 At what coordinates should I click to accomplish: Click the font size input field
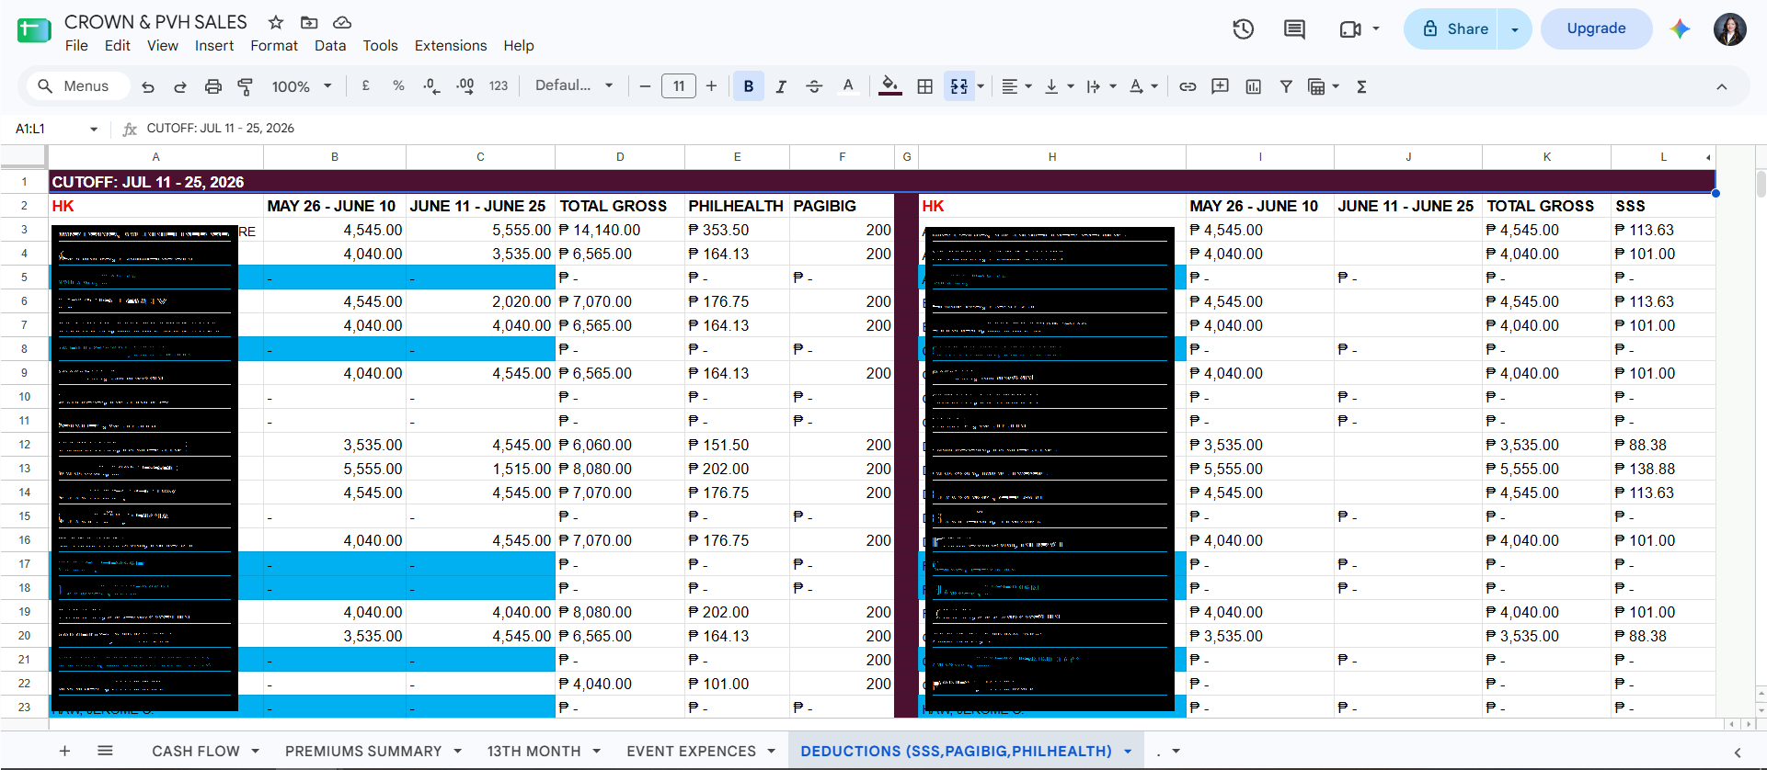[679, 86]
